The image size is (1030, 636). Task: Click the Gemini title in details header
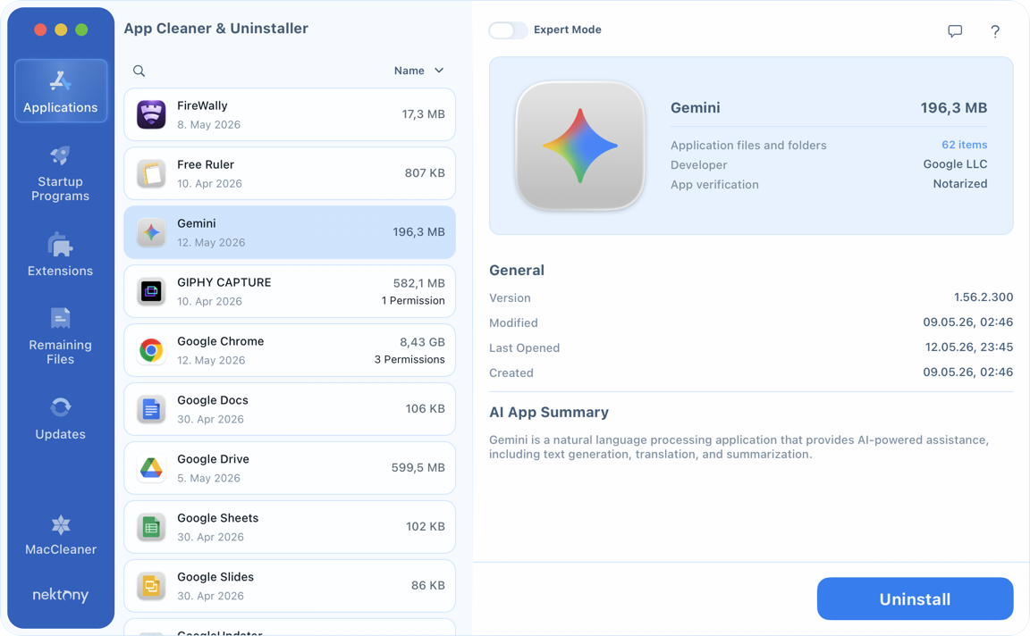tap(695, 108)
